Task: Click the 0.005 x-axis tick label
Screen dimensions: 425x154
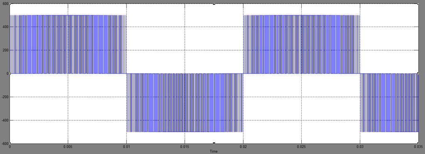Action: click(68, 147)
